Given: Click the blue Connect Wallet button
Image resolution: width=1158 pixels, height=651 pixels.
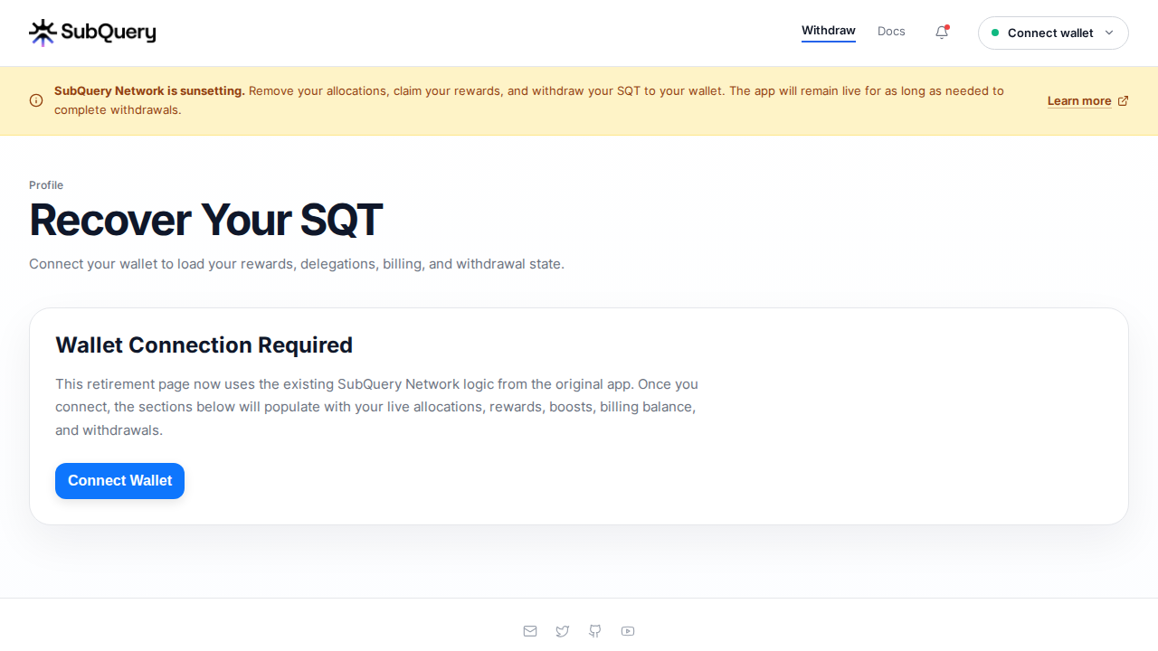Looking at the screenshot, I should pyautogui.click(x=119, y=481).
